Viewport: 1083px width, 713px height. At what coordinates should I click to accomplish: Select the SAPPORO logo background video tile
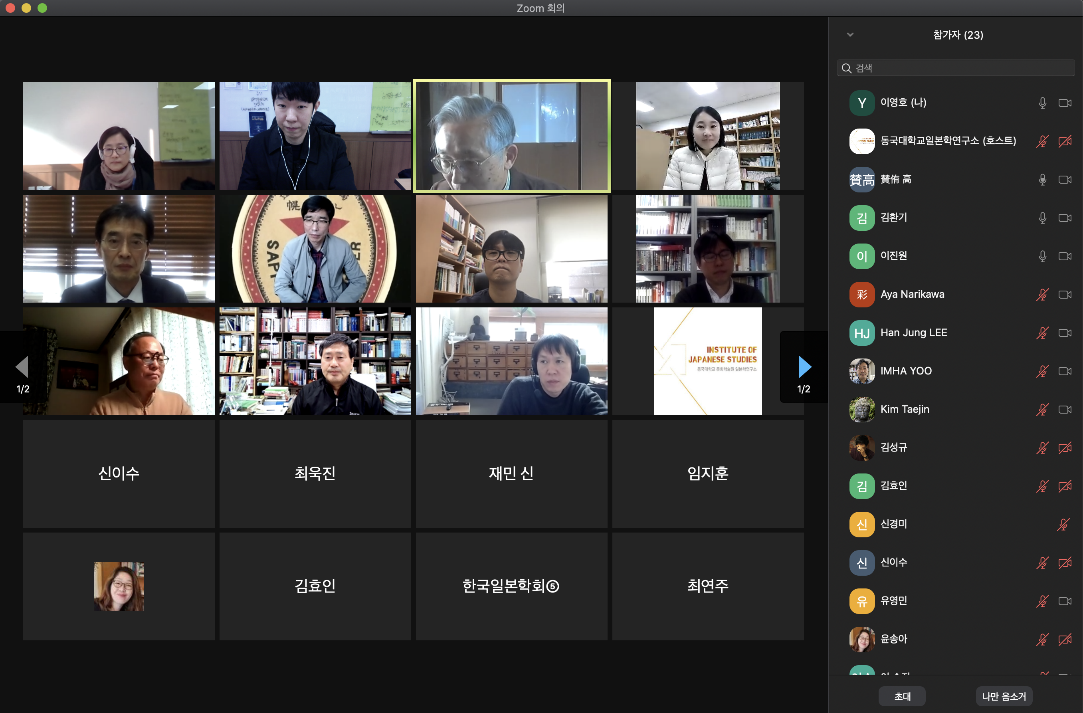pyautogui.click(x=315, y=248)
